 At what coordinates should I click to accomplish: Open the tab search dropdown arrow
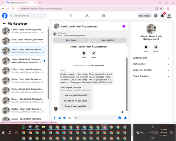[2, 2]
